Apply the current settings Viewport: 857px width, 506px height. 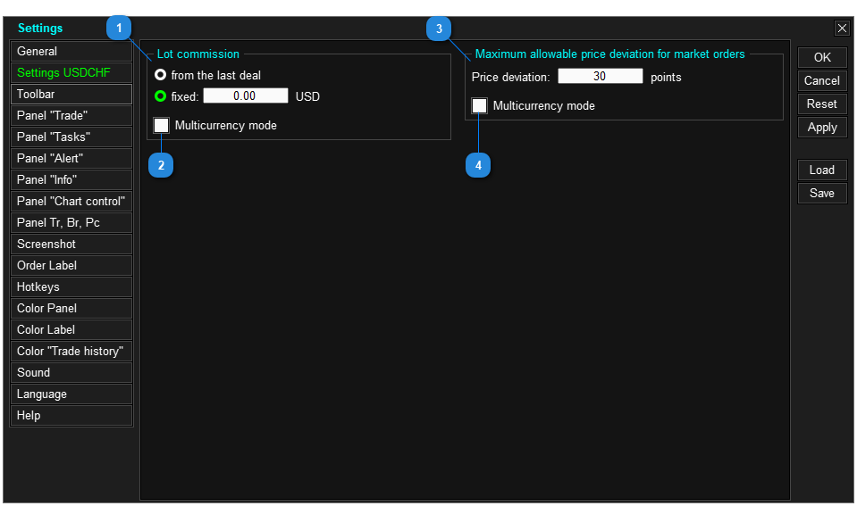click(x=822, y=128)
